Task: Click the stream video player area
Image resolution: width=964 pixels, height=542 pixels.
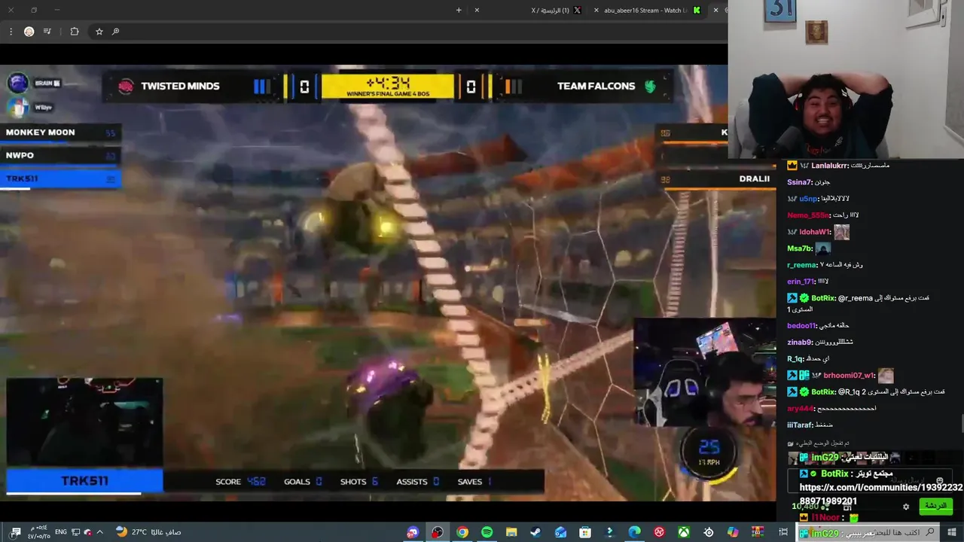Action: click(x=388, y=282)
